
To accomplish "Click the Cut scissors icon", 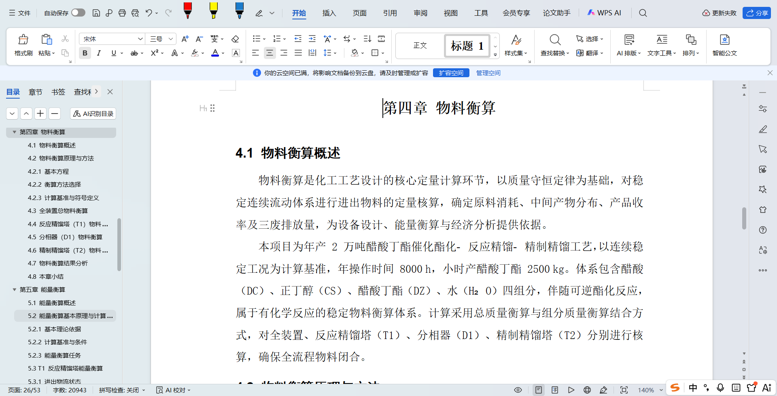I will (x=65, y=39).
